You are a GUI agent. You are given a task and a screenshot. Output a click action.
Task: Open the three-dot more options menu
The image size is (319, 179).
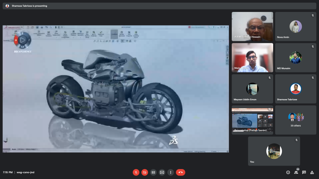click(171, 172)
